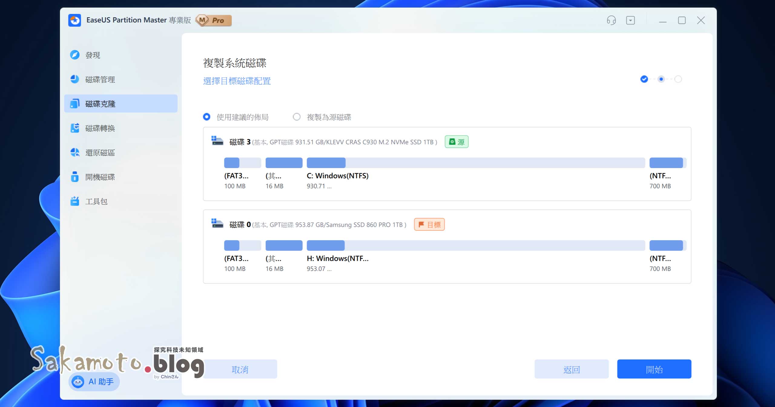Image resolution: width=775 pixels, height=407 pixels.
Task: Select 開機磁碟 in the sidebar
Action: (100, 177)
